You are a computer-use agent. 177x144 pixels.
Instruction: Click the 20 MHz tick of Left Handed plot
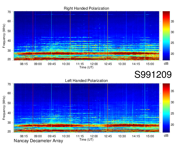point(9,131)
